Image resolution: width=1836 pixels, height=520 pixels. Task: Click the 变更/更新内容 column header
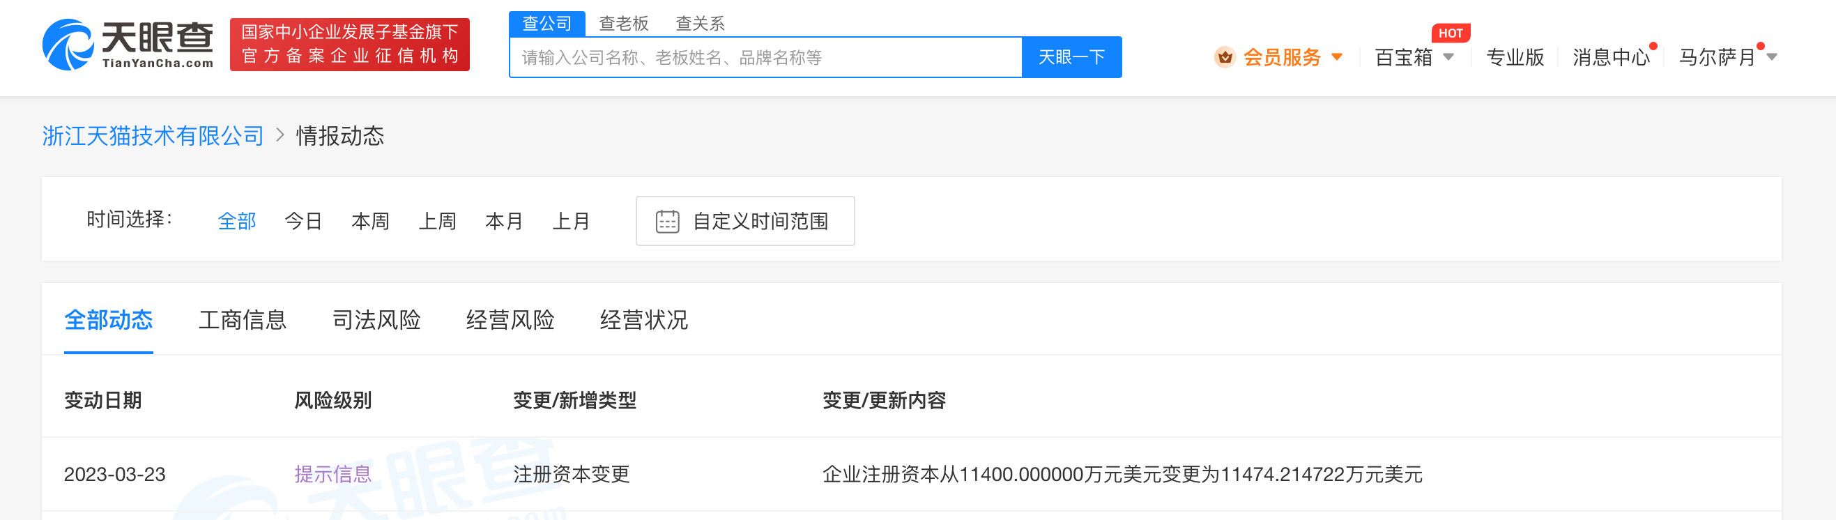pos(884,400)
